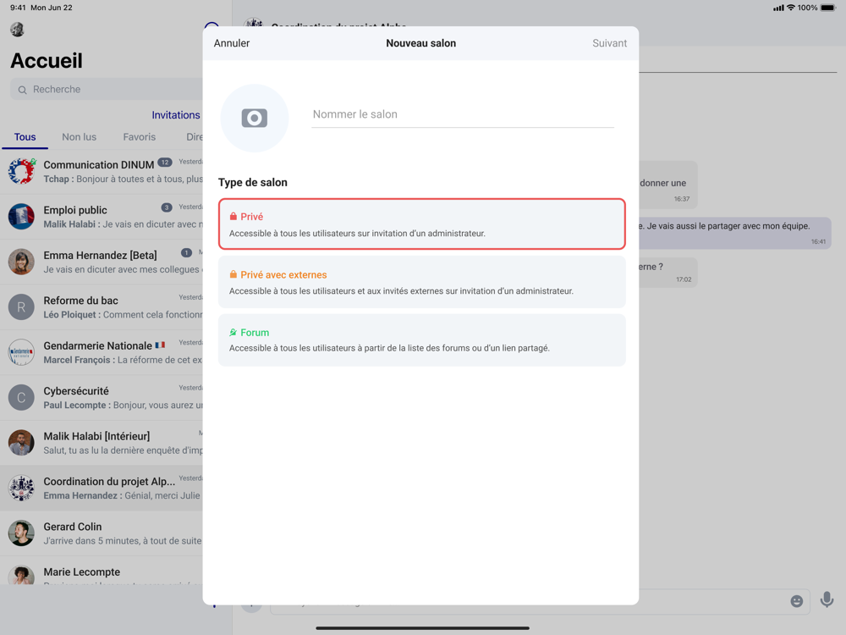Viewport: 846px width, 635px height.
Task: Focus the Recherche search field
Action: pyautogui.click(x=107, y=89)
